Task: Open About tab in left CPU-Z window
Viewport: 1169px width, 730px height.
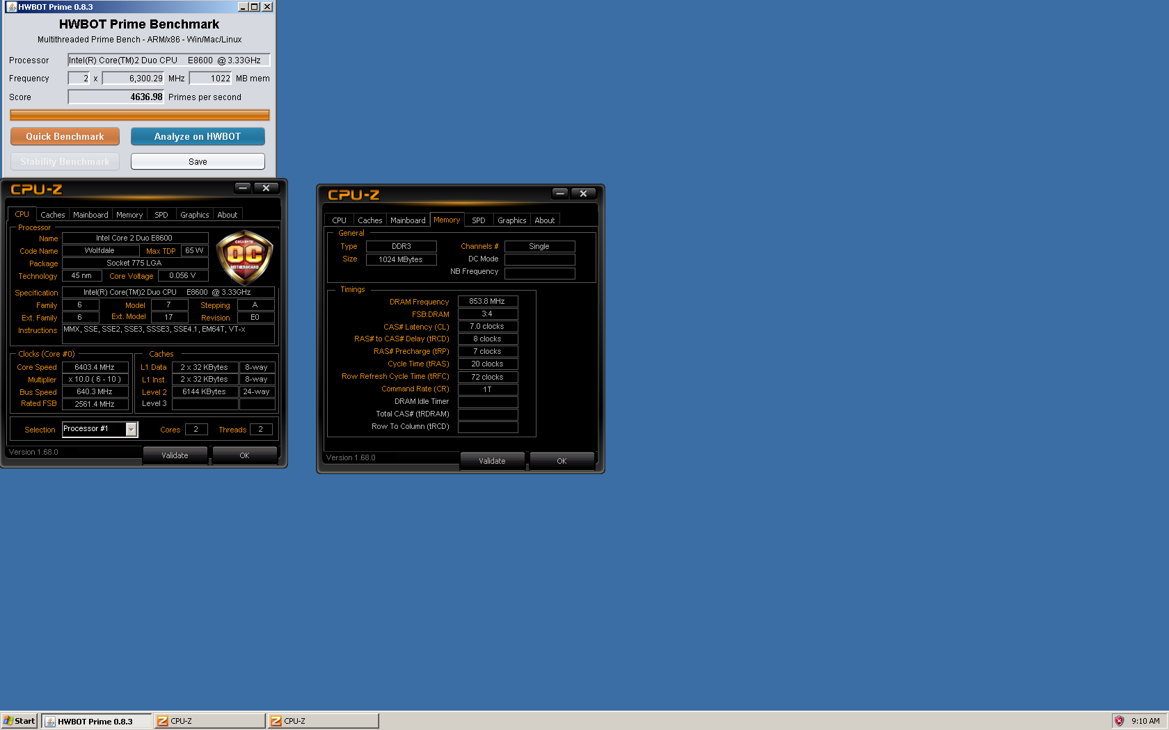Action: [x=228, y=215]
